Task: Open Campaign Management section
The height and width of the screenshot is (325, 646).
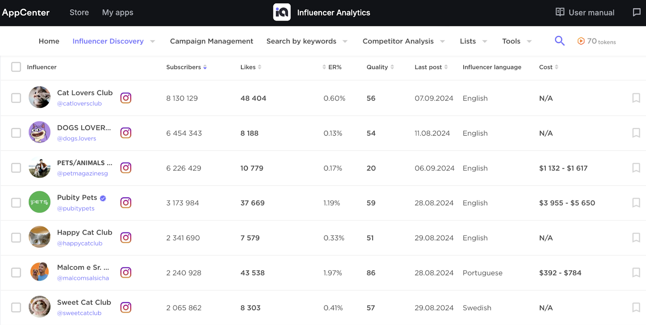Action: (212, 41)
